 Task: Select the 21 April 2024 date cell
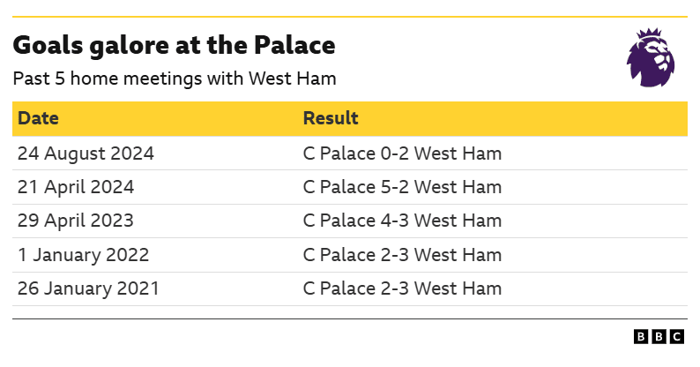[x=76, y=187]
